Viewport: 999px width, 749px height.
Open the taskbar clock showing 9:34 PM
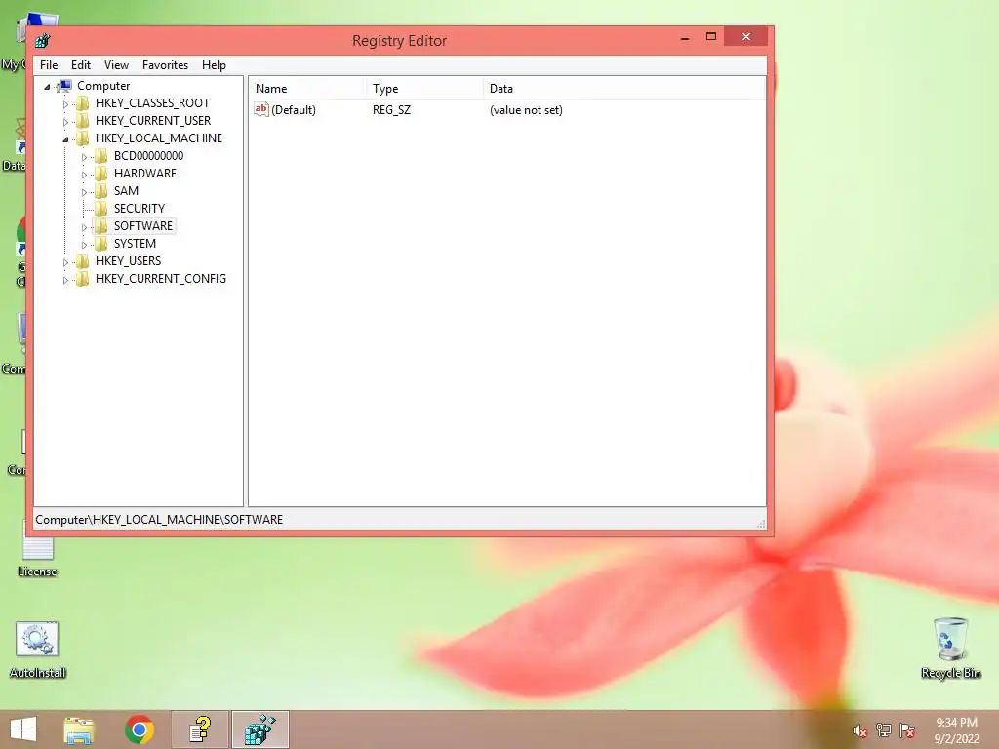click(x=956, y=730)
